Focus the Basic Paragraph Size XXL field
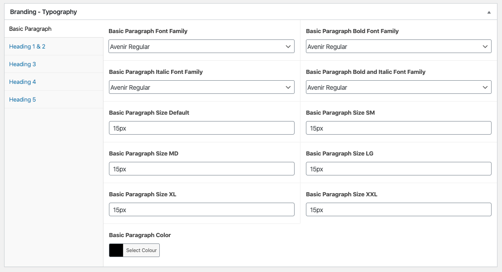This screenshot has height=272, width=502. pyautogui.click(x=399, y=210)
